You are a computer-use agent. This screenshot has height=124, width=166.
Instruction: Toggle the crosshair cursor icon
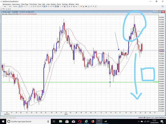pyautogui.click(x=56, y=6)
